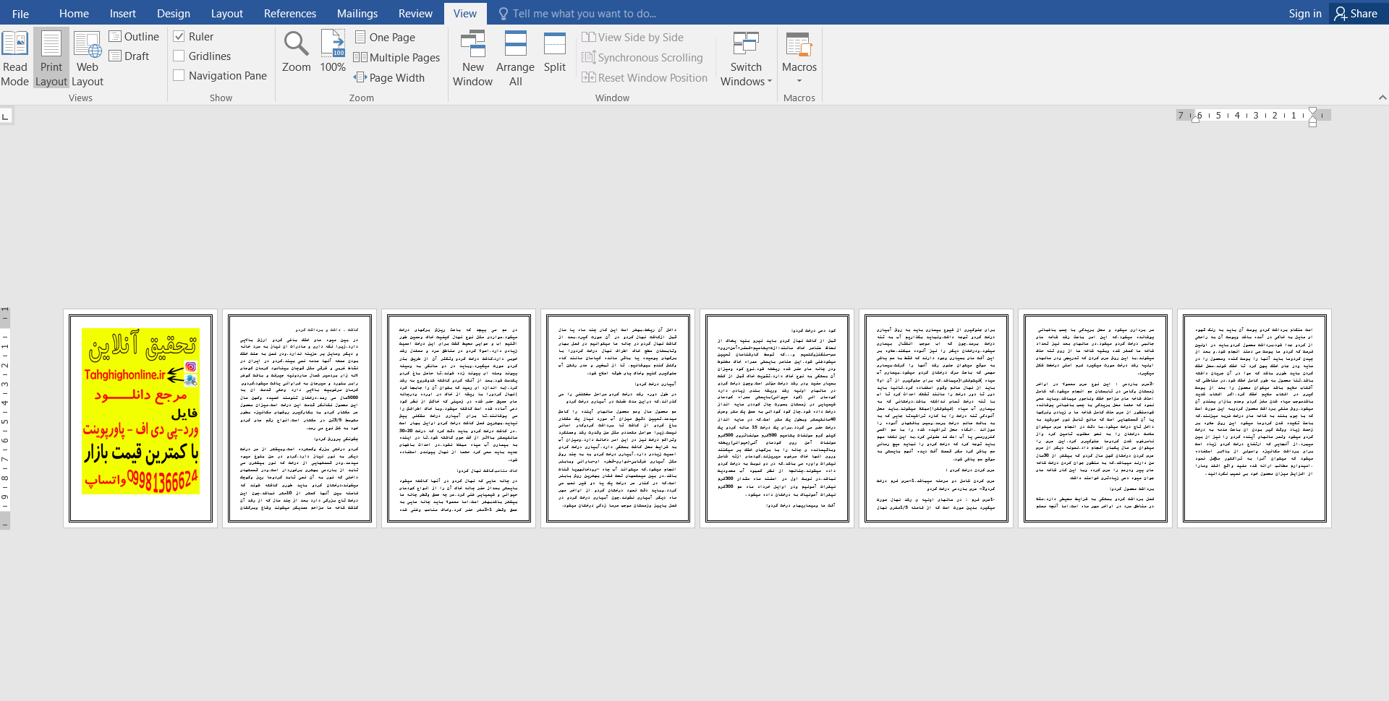Click the seventh page of the document

click(x=1095, y=418)
